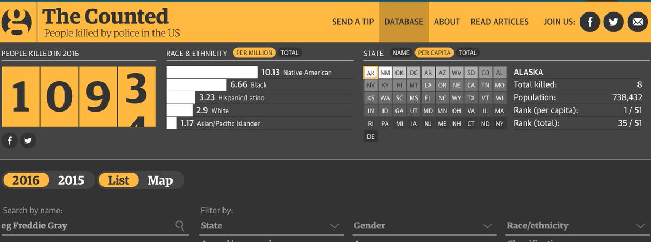This screenshot has width=651, height=242.
Task: Click the 1093 killed counter
Action: pyautogui.click(x=79, y=97)
